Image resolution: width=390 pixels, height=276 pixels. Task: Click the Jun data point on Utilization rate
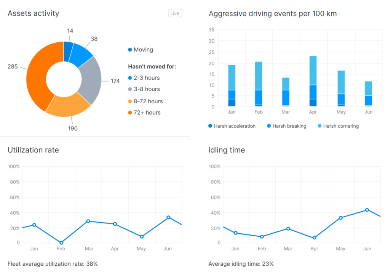168,217
